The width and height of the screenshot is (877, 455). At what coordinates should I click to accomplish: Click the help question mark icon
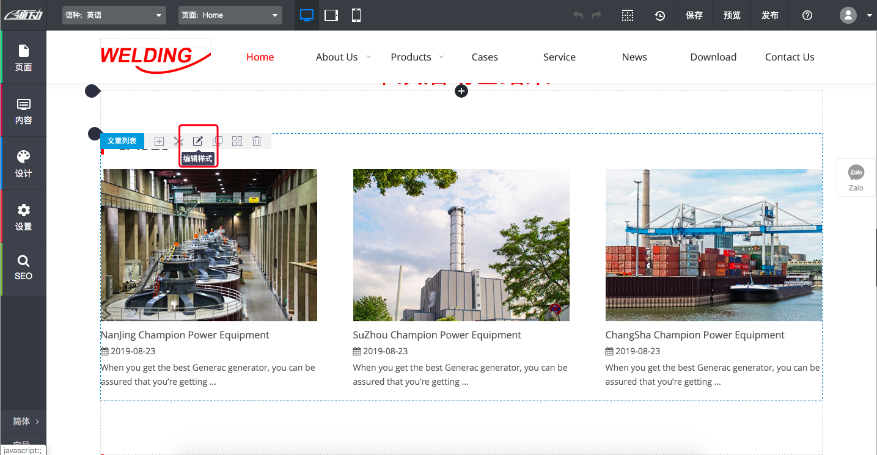point(807,16)
